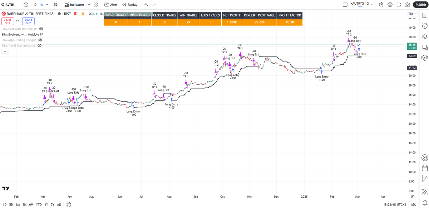Screen dimensions: 429x208
Task: Click the PROFIT FACTOR value 10.28
Action: tap(290, 22)
